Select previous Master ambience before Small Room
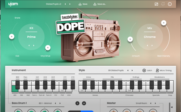Image resolution: width=181 pixels, height=112 pixels. [151, 103]
